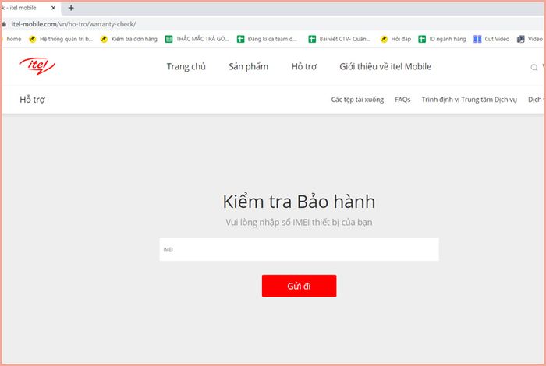The height and width of the screenshot is (366, 546).
Task: Focus the IMEI input field
Action: coord(299,249)
